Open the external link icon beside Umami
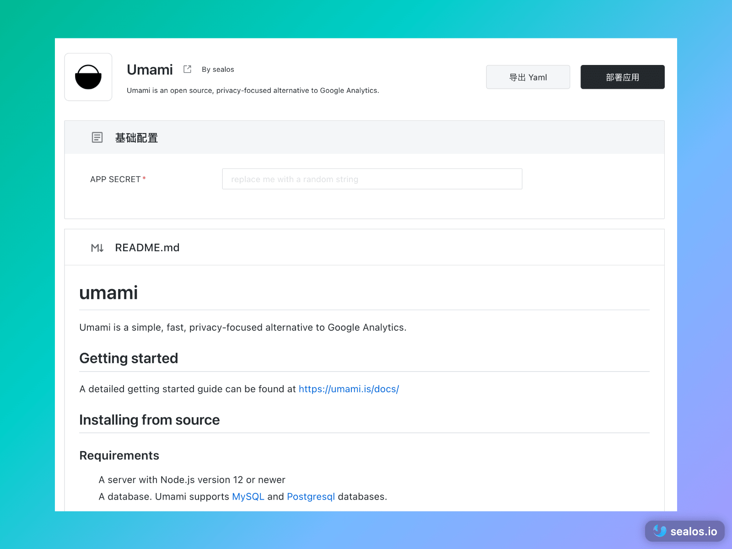Screen dimensions: 732x549 tap(187, 69)
